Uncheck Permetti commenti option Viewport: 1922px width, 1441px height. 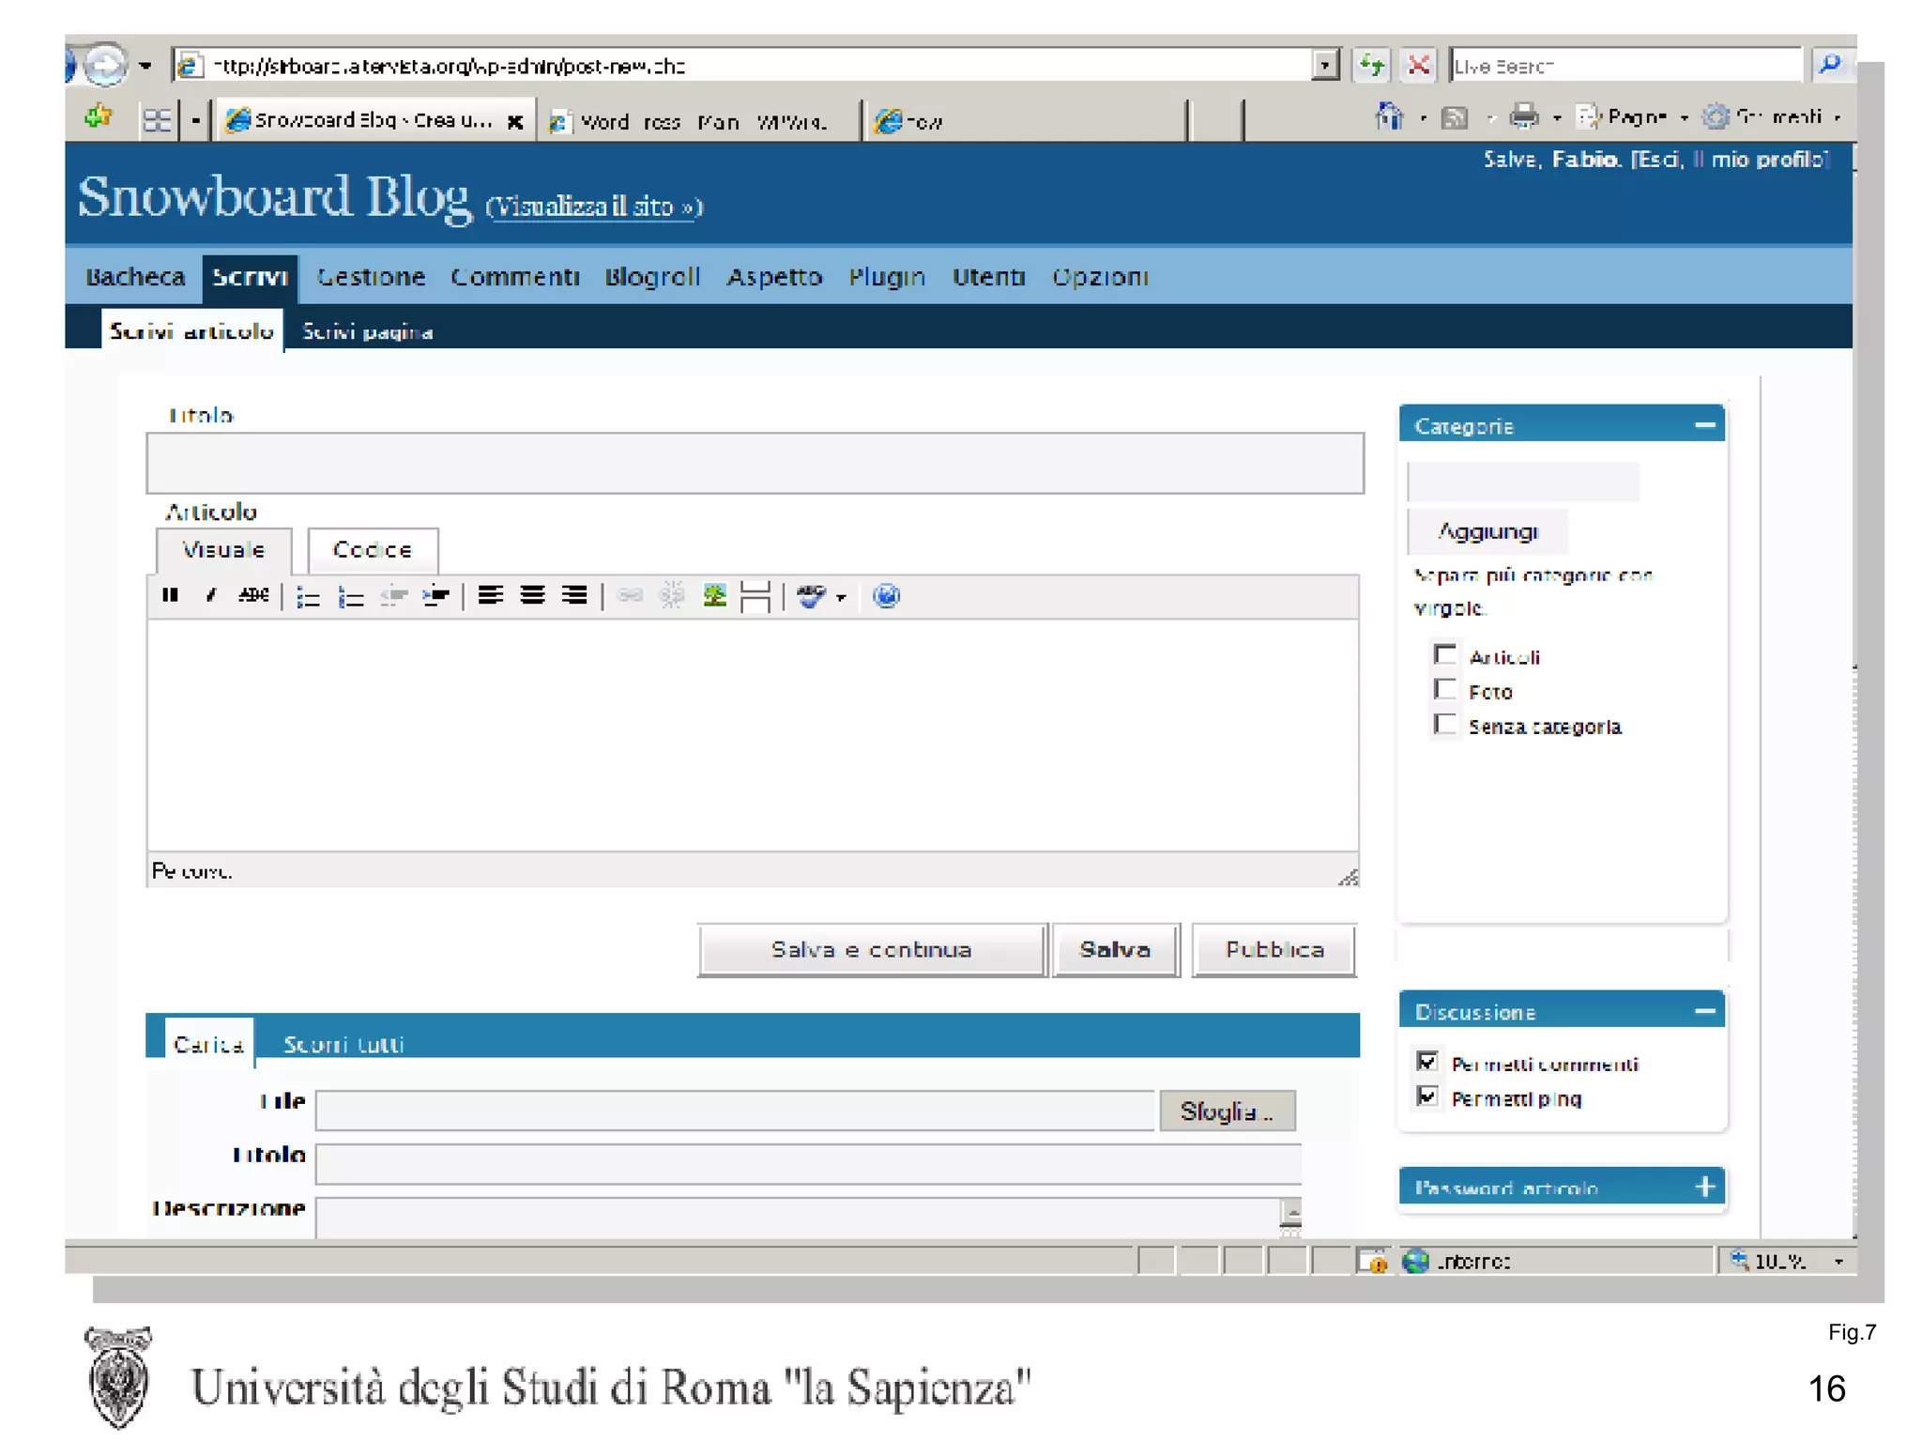(1426, 1062)
